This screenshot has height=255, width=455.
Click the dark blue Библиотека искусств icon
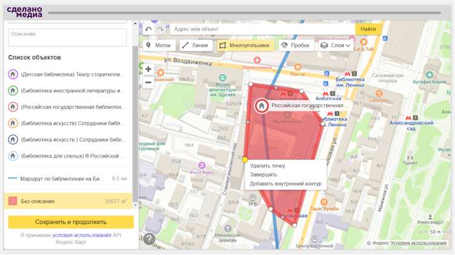pyautogui.click(x=13, y=139)
